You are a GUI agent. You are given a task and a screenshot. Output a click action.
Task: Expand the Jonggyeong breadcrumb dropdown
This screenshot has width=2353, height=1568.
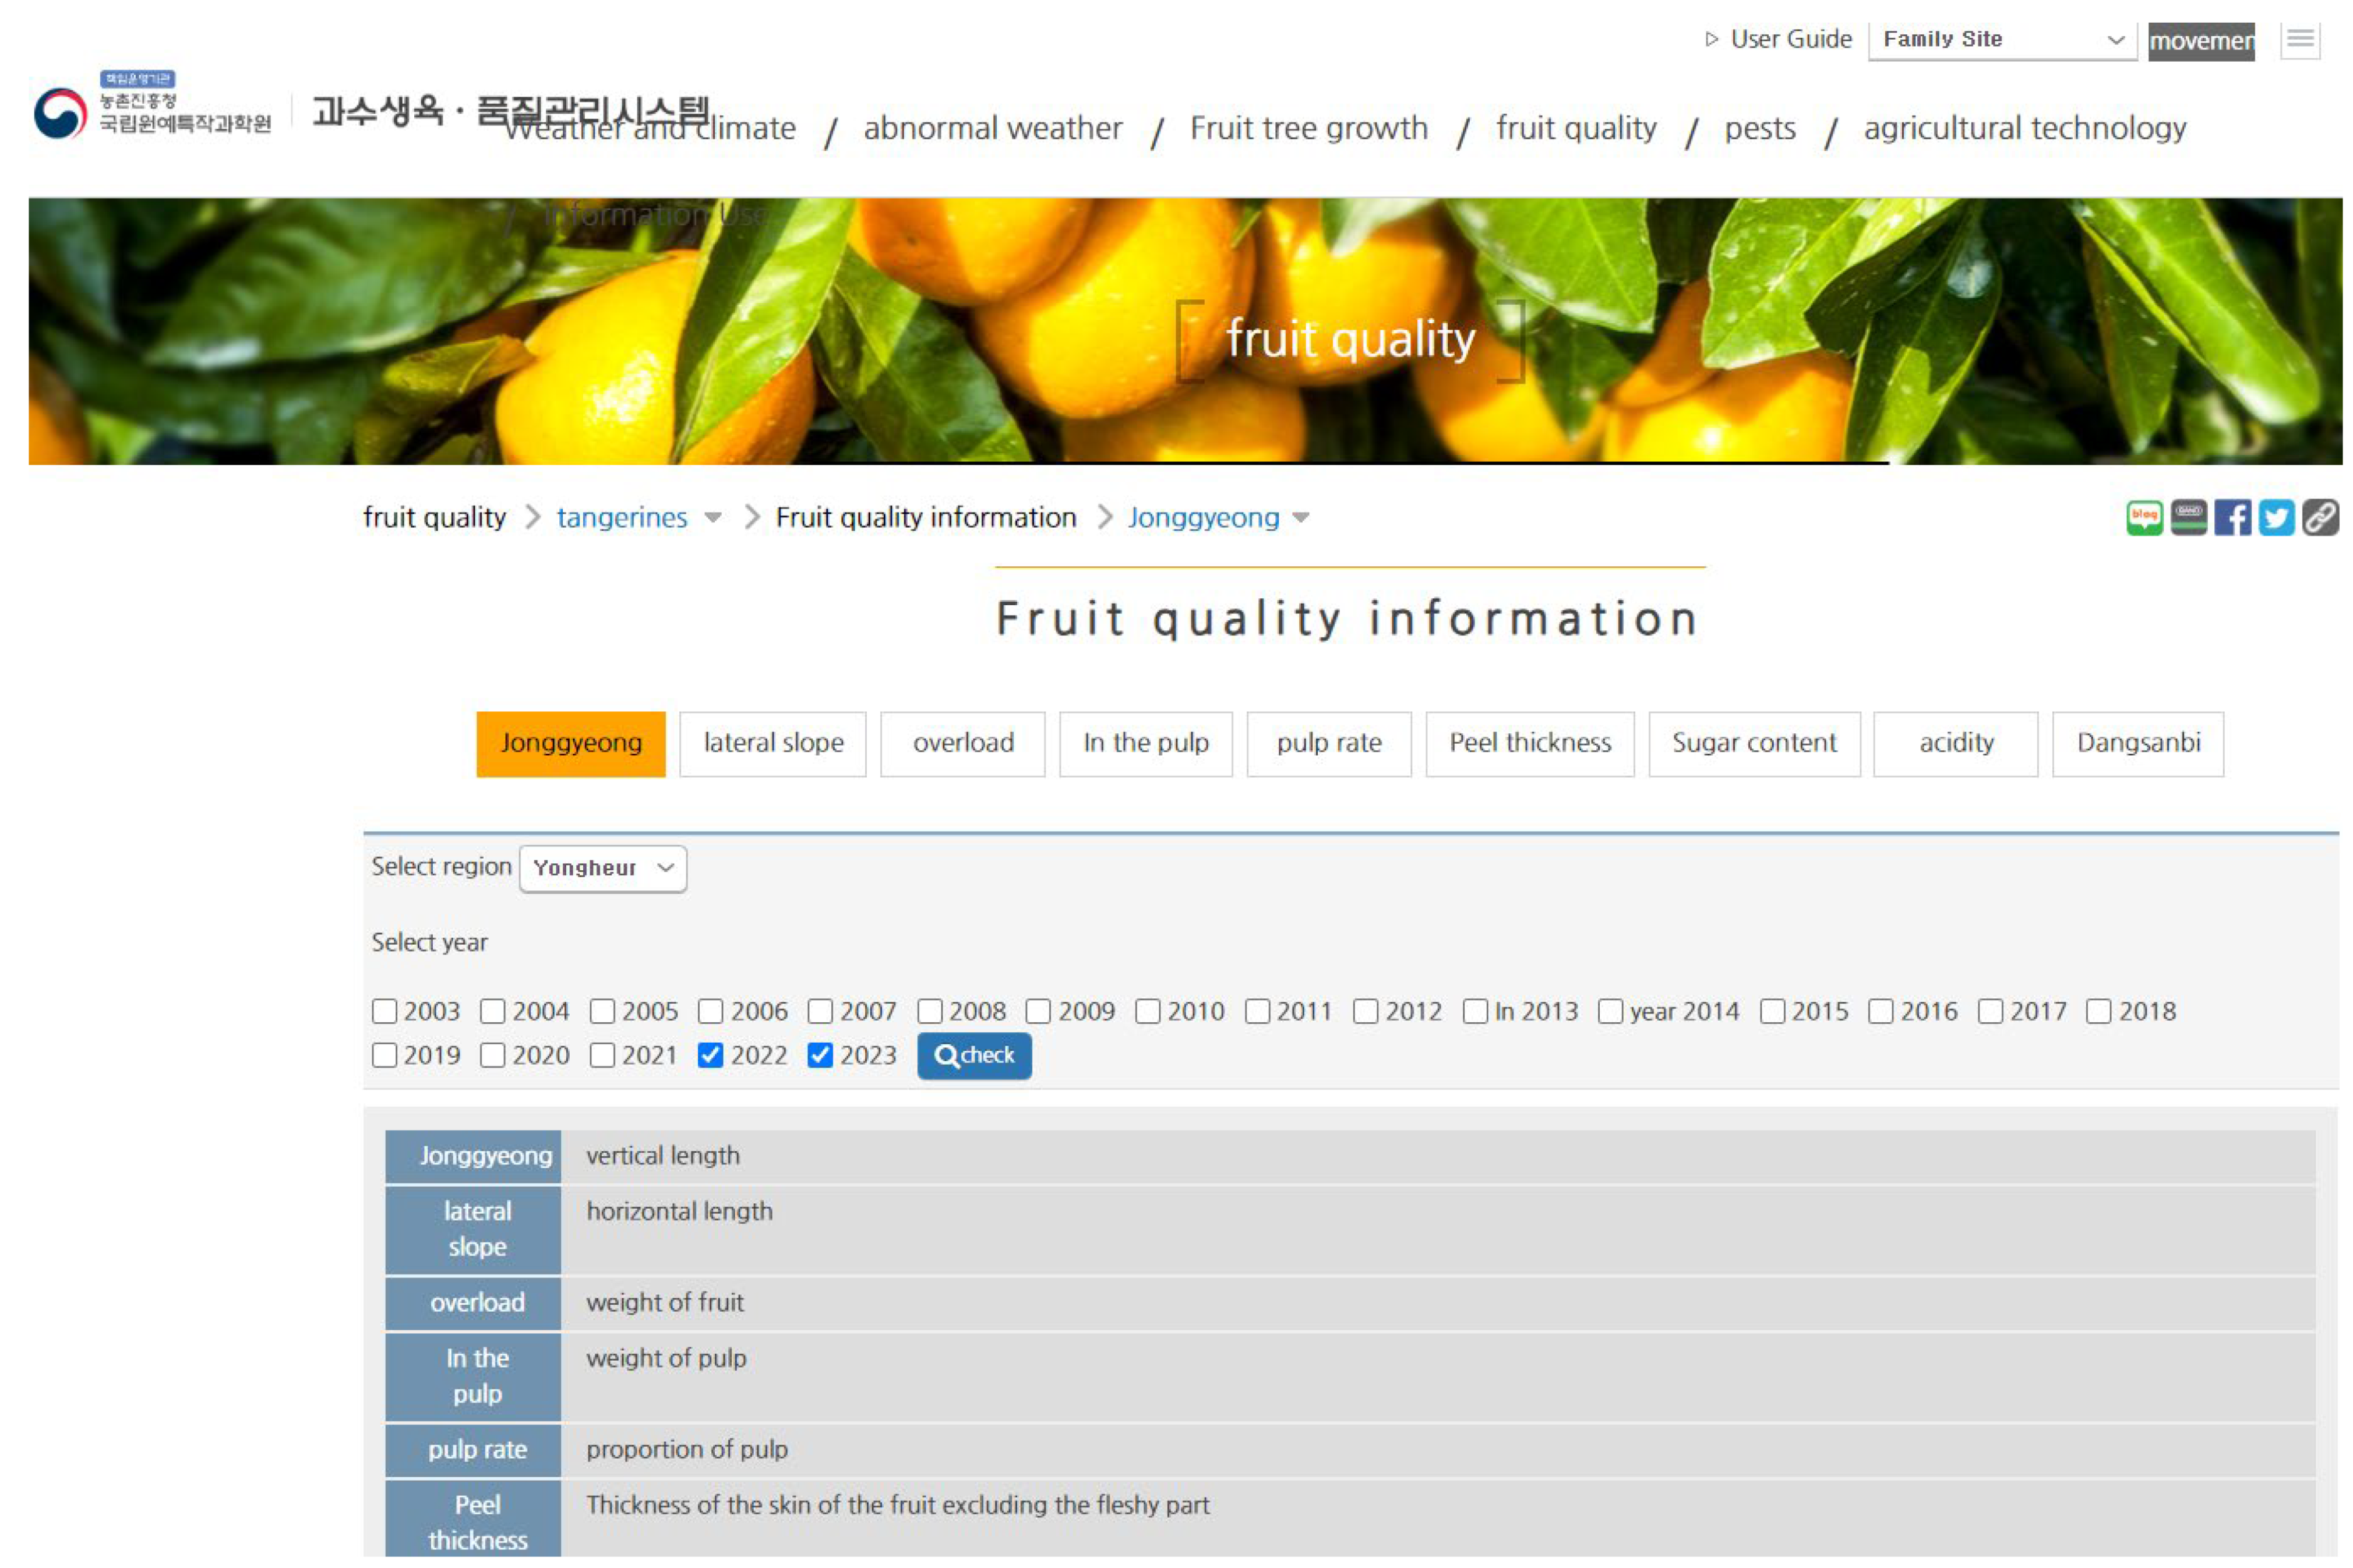[1300, 518]
